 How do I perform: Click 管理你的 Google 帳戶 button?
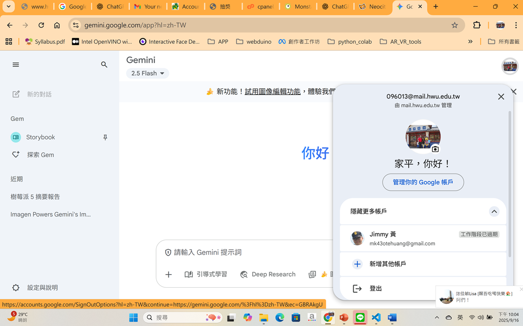[423, 182]
